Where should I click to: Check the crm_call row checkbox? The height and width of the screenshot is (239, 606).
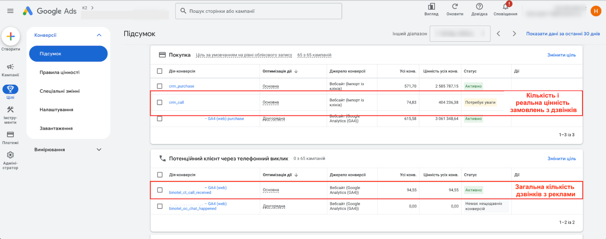tap(159, 102)
